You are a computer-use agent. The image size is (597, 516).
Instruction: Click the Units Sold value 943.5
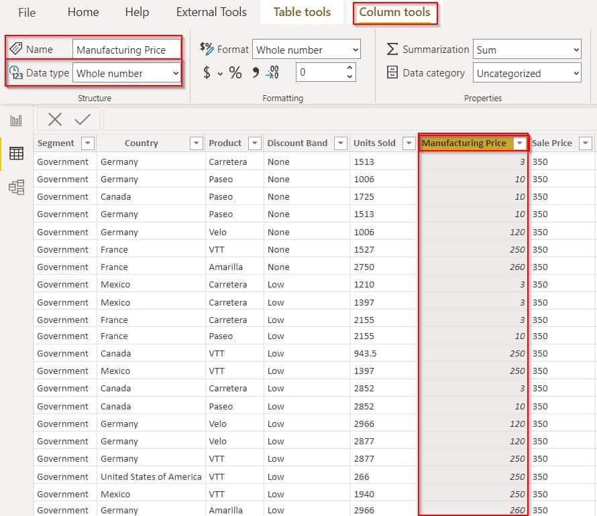point(365,353)
